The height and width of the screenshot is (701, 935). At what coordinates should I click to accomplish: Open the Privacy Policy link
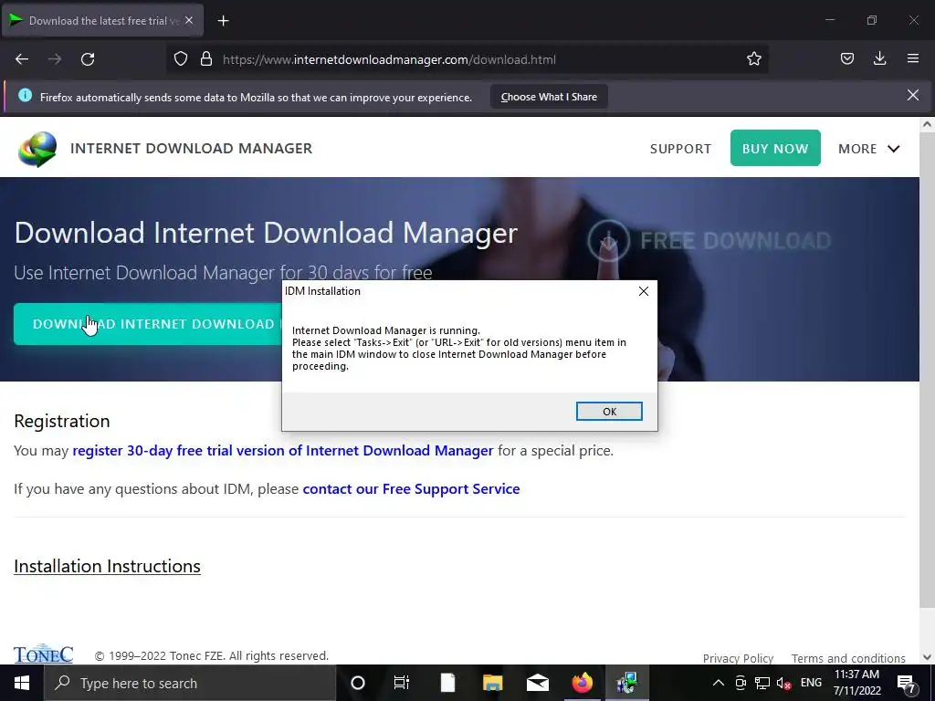coord(738,658)
